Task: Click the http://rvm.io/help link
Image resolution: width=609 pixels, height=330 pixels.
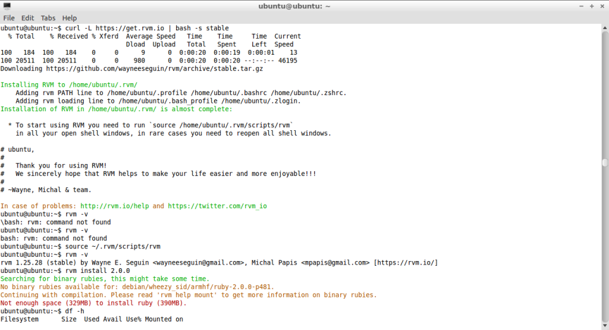Action: pos(115,206)
